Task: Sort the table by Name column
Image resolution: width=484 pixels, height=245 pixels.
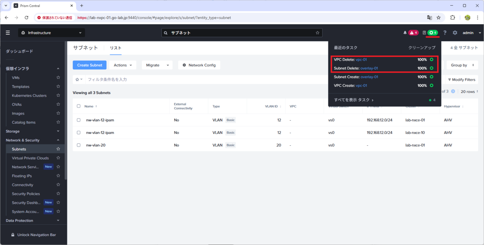Action: [90, 106]
